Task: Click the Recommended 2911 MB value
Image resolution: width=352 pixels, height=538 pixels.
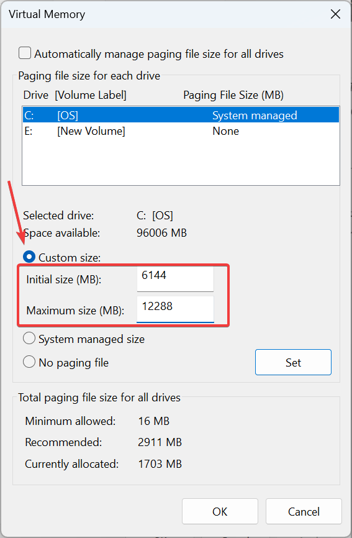Action: tap(160, 442)
